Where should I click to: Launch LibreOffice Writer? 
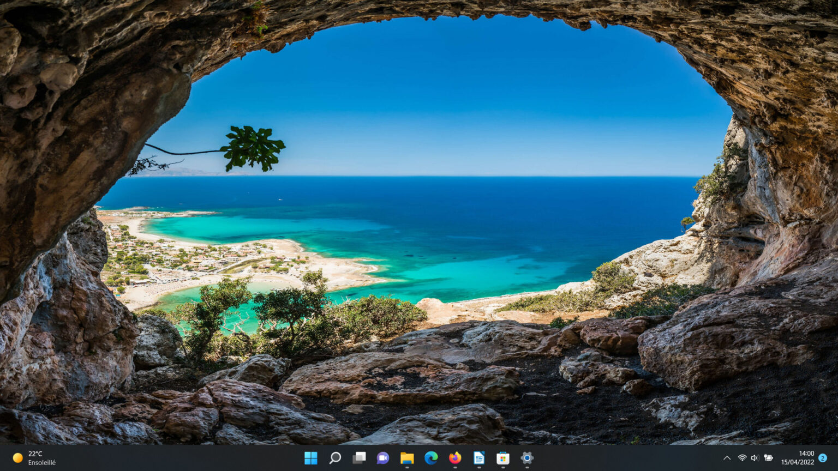click(478, 458)
